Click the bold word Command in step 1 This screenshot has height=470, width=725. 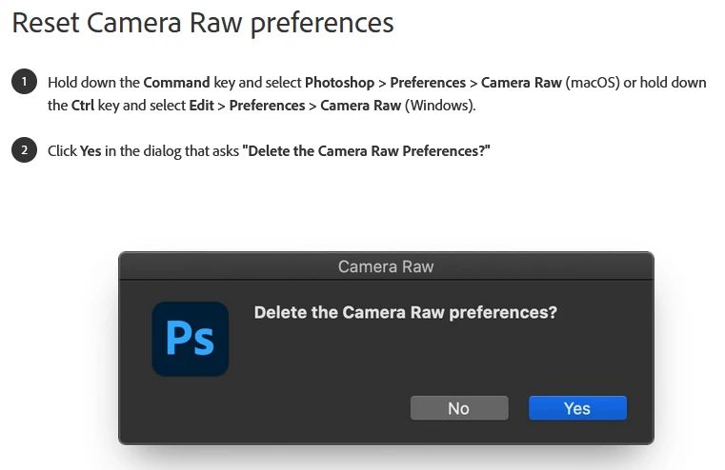point(176,83)
